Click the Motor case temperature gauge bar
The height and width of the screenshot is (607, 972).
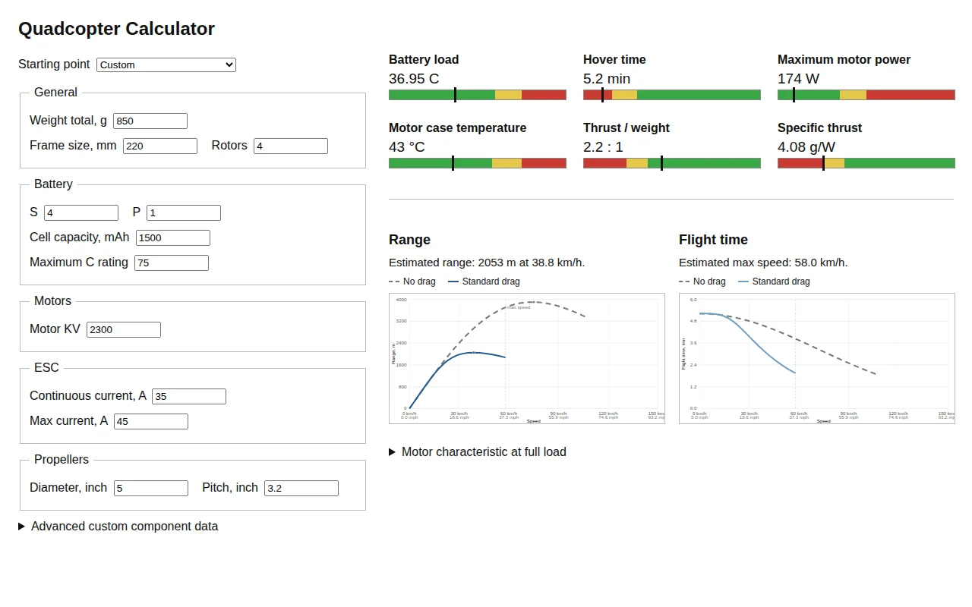478,163
